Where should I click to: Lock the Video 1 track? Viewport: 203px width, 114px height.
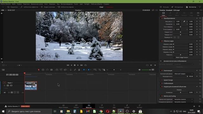pos(4,85)
